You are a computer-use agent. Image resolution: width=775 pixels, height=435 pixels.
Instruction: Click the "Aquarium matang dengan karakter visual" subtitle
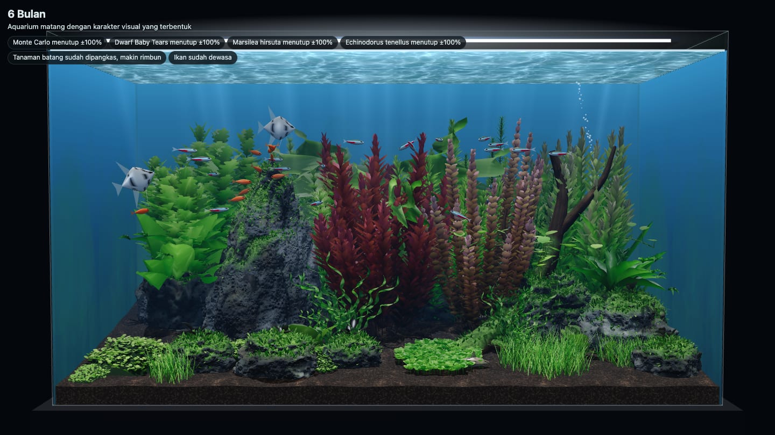[x=100, y=26]
